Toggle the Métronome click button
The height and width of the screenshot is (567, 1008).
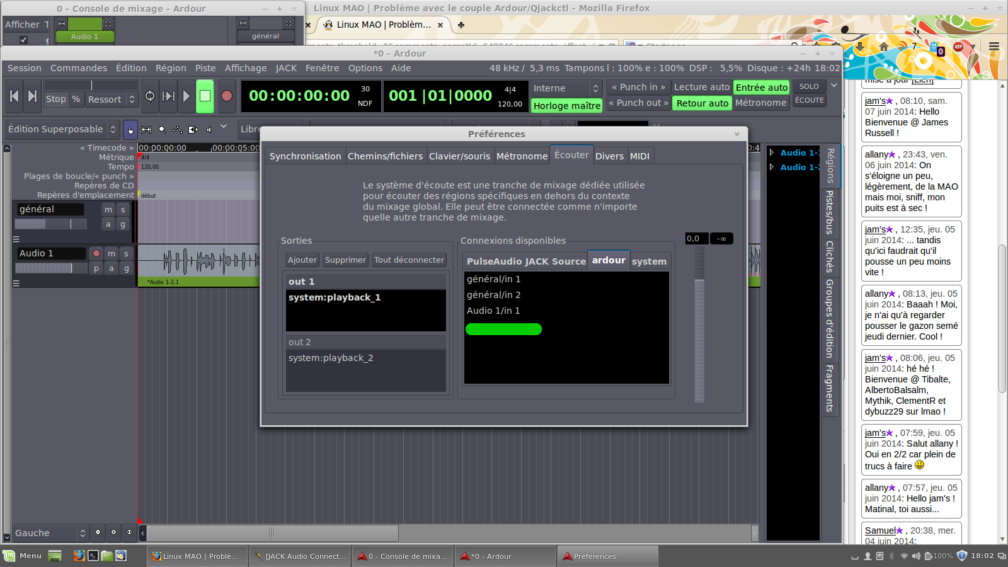761,103
